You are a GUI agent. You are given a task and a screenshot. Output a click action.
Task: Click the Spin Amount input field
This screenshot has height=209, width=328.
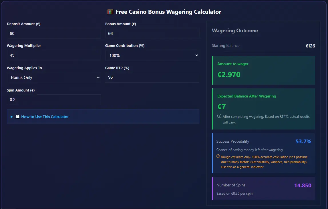click(54, 99)
